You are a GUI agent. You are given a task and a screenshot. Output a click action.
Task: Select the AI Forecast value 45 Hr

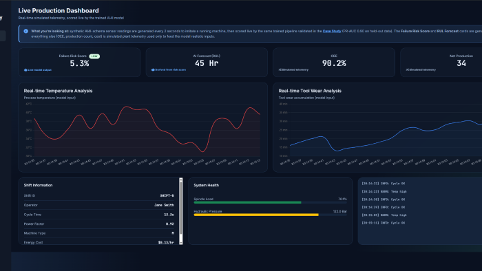pos(207,63)
